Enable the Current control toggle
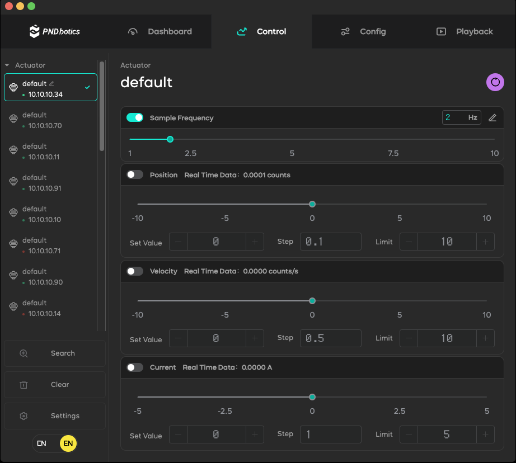Image resolution: width=516 pixels, height=463 pixels. [135, 367]
